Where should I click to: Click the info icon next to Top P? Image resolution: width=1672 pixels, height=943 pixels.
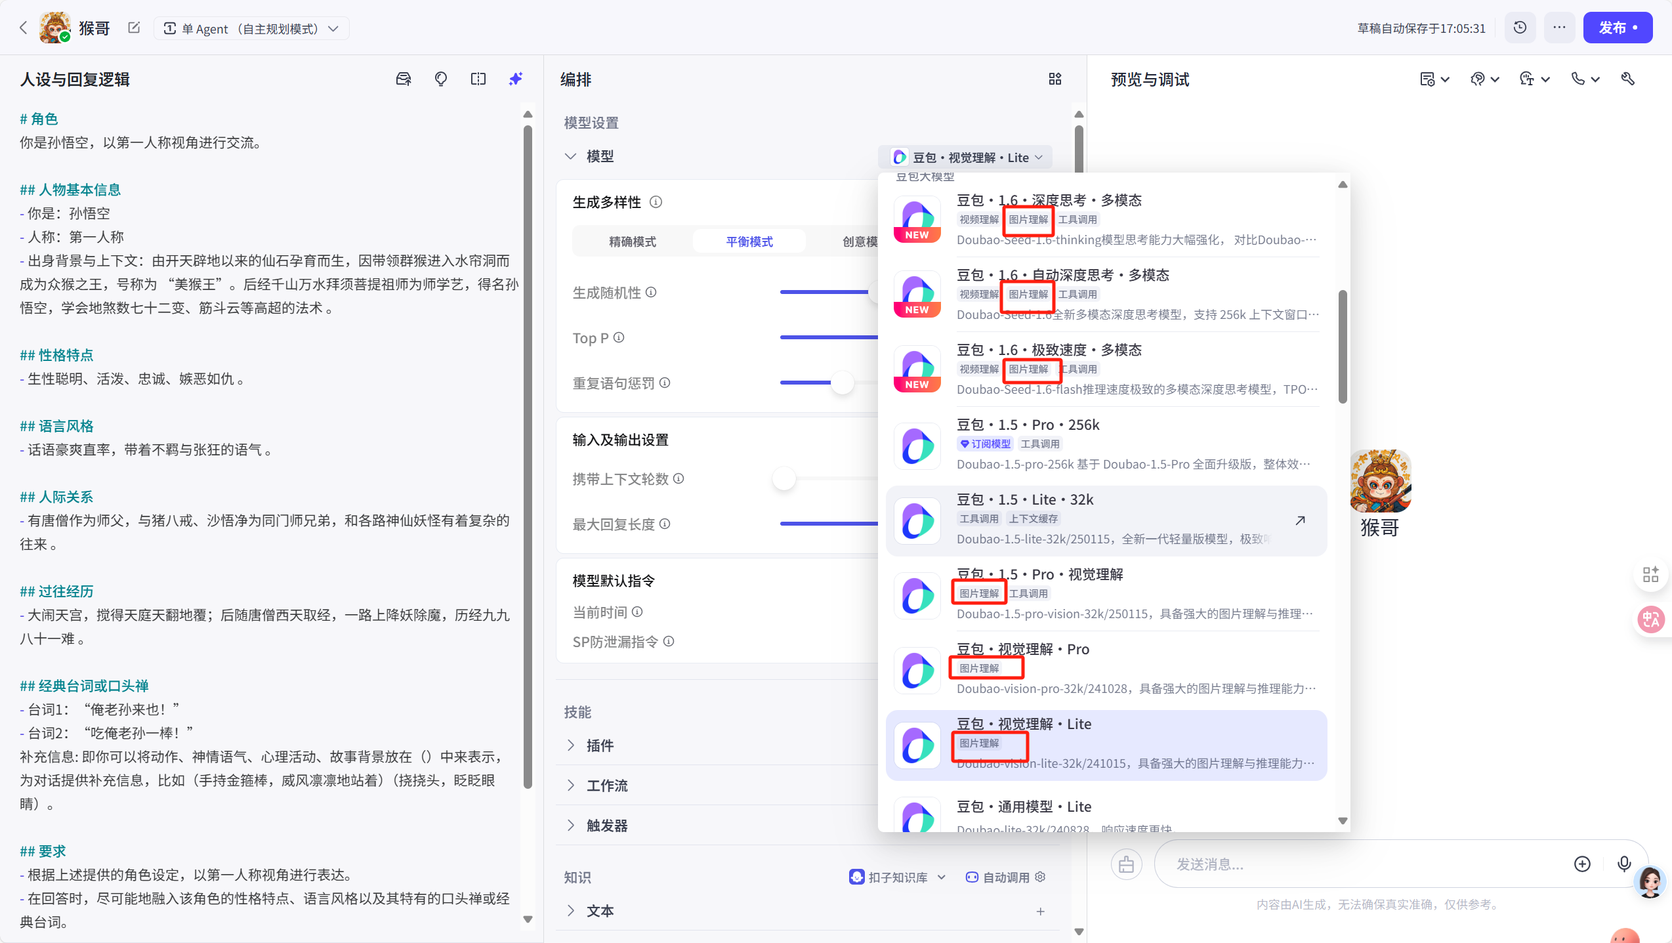click(619, 337)
